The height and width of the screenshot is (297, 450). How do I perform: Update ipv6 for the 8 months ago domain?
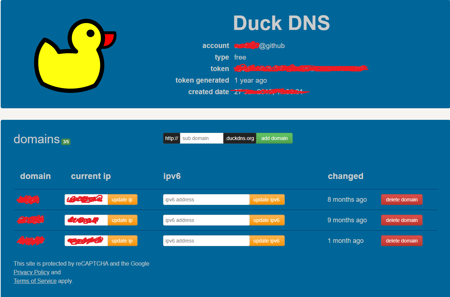(267, 200)
